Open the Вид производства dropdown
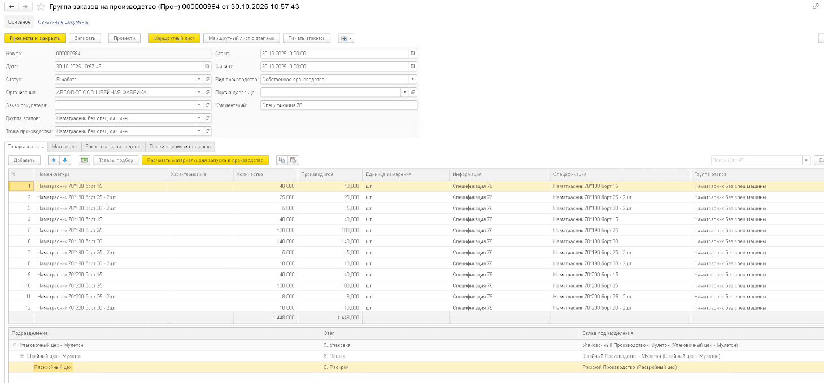 tap(413, 80)
